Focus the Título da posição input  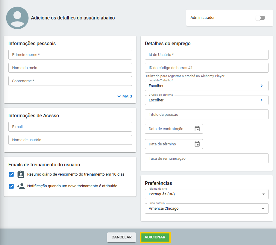click(x=207, y=115)
